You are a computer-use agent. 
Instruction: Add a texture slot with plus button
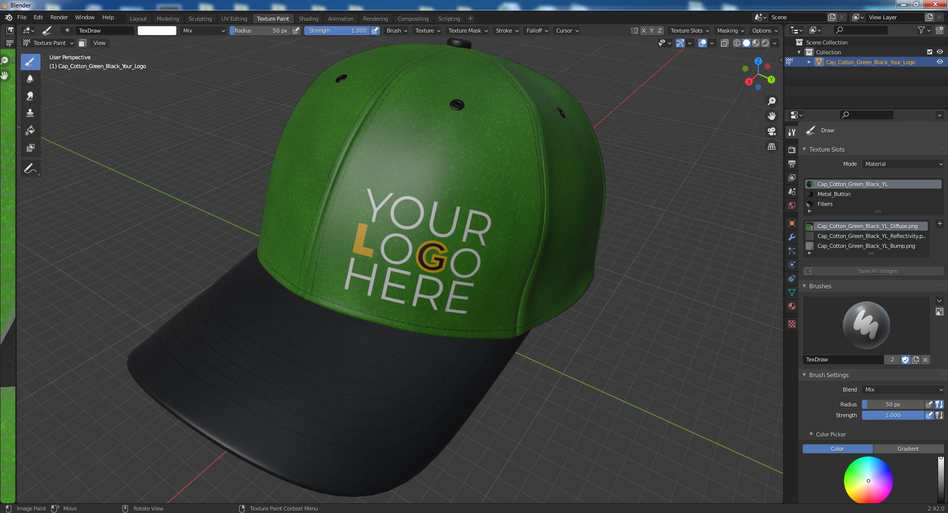940,224
